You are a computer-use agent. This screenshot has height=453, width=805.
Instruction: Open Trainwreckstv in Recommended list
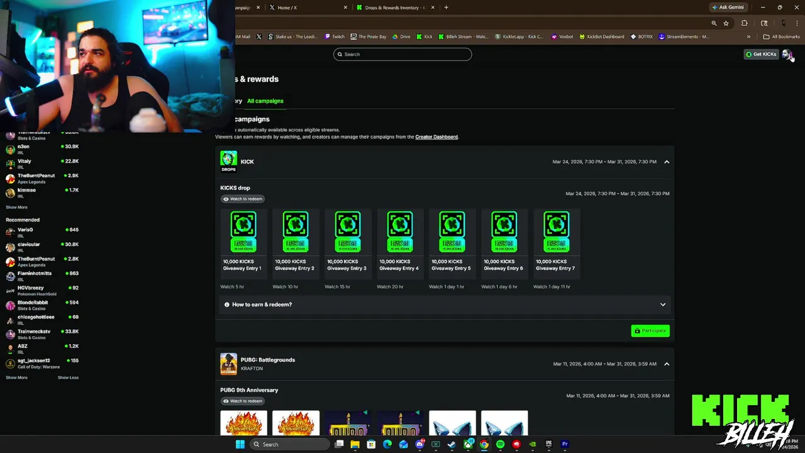coord(42,334)
